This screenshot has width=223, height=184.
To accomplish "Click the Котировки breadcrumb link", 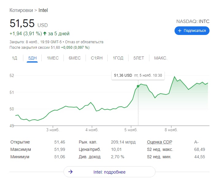I will pos(21,10).
